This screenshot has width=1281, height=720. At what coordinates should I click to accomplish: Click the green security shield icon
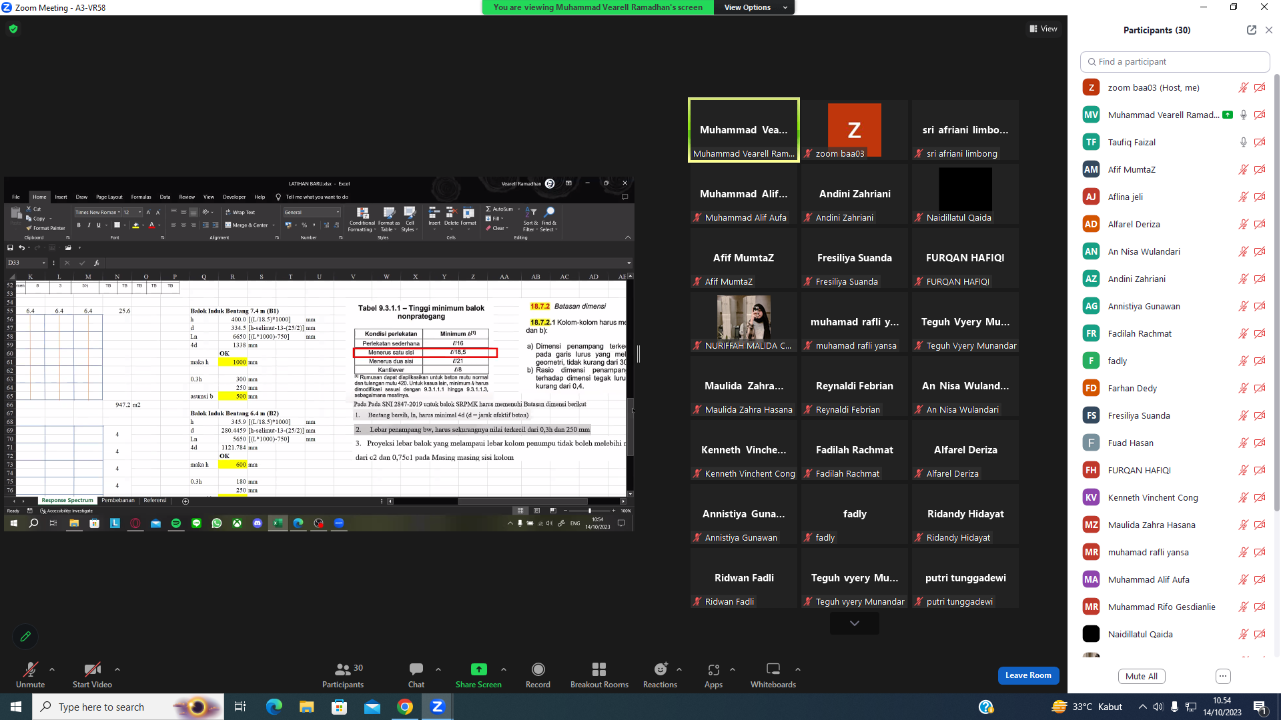pyautogui.click(x=13, y=29)
